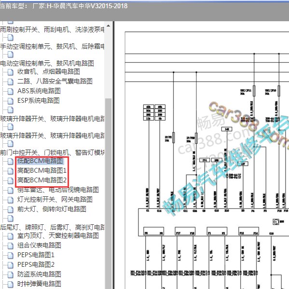The image size is (289, 289).
Task: Click document icon beside PEPS电路图1
Action: click(x=11, y=255)
